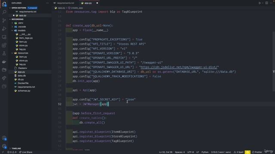Open the Search view in the activity bar
The height and width of the screenshot is (154, 275).
[4, 12]
